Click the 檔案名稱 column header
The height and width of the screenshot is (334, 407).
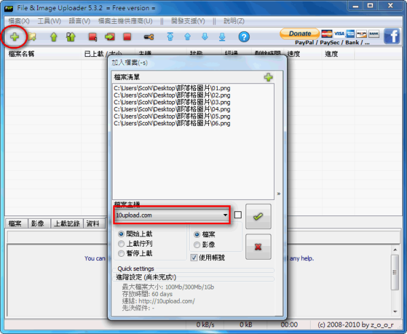pos(43,54)
